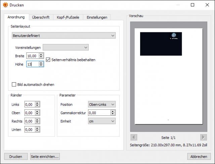The height and width of the screenshot is (164, 215).
Task: Change the Einheit unit dropdown
Action: click(102, 121)
